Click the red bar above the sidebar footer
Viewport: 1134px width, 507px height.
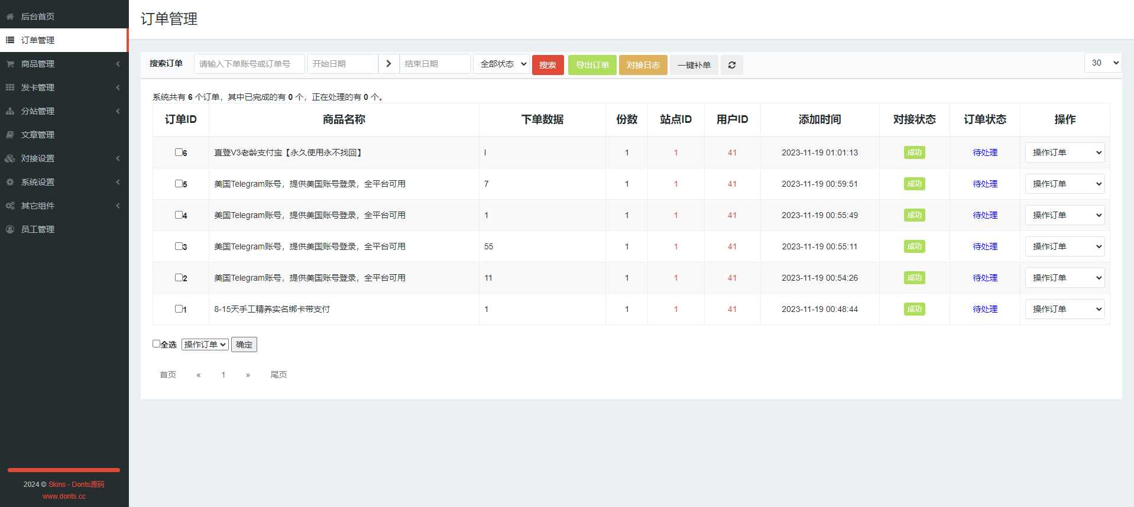[x=64, y=470]
